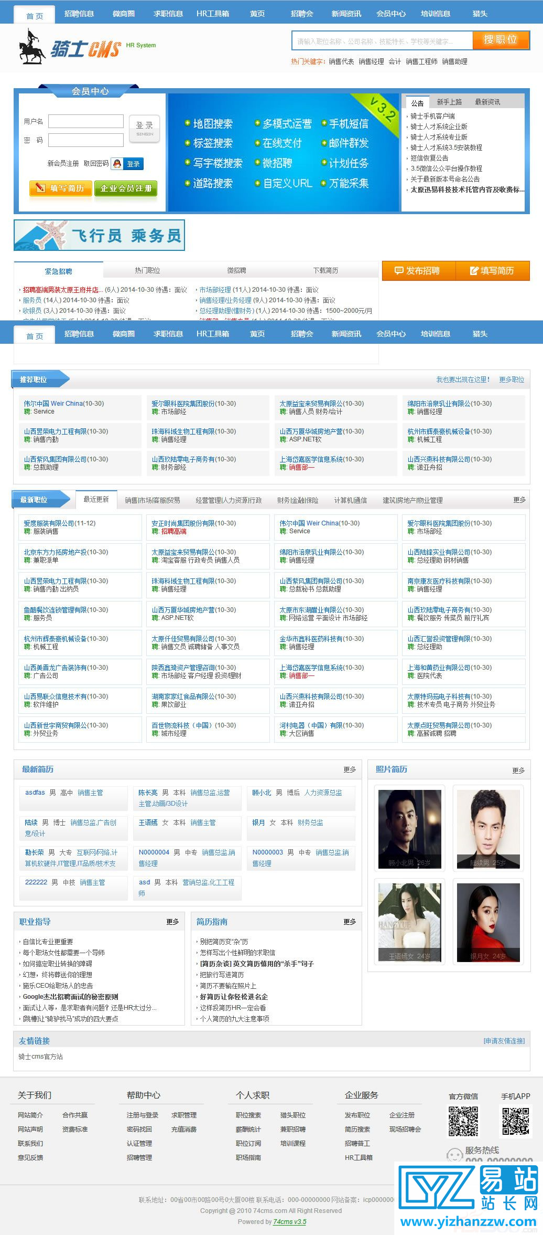Click the green 企业会员注册 button

coord(126,188)
